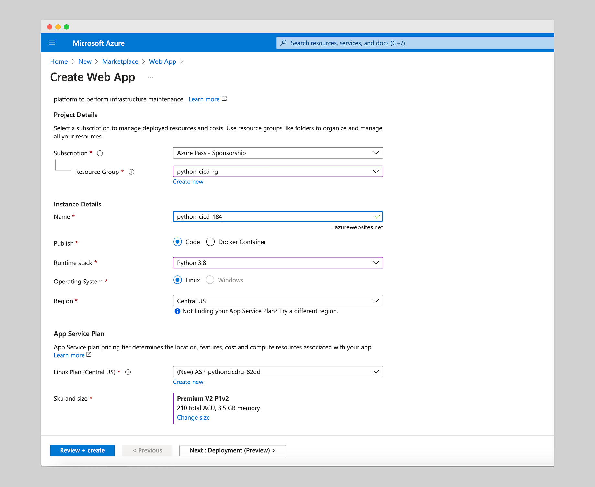Click the "Not finding your App Service Plan?" hint
The image size is (595, 487).
(260, 311)
